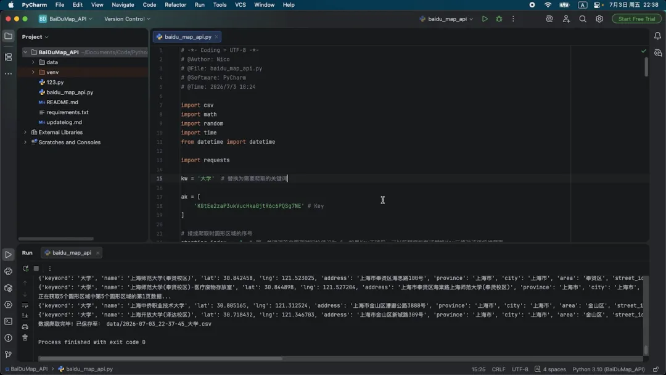Open Run panel more options menu
Viewport: 666px width, 375px height.
(50, 268)
